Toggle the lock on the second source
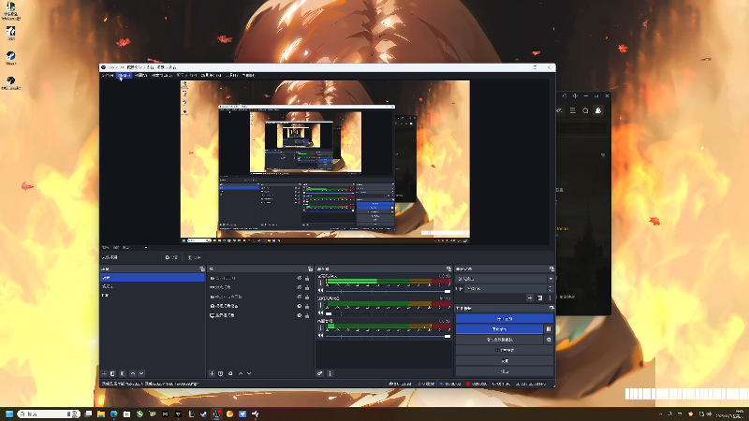Viewport: 749px width, 421px height. 307,287
